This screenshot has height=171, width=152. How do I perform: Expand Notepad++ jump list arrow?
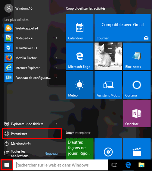56,38
